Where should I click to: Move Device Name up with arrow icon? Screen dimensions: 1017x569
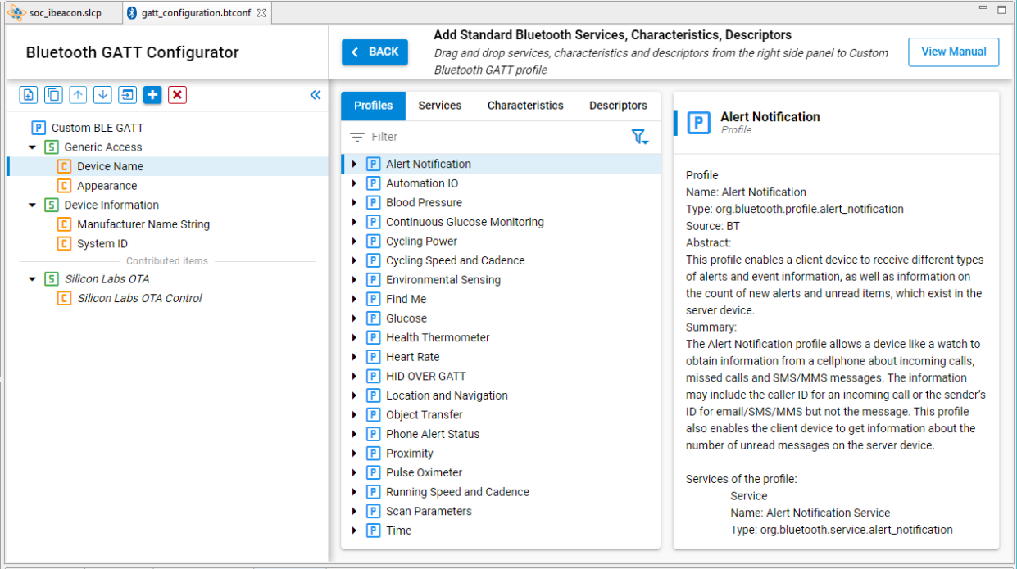77,95
